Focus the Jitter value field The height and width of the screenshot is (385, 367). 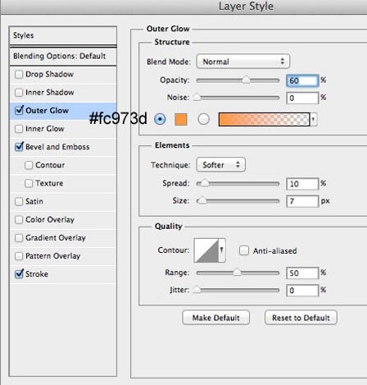302,291
